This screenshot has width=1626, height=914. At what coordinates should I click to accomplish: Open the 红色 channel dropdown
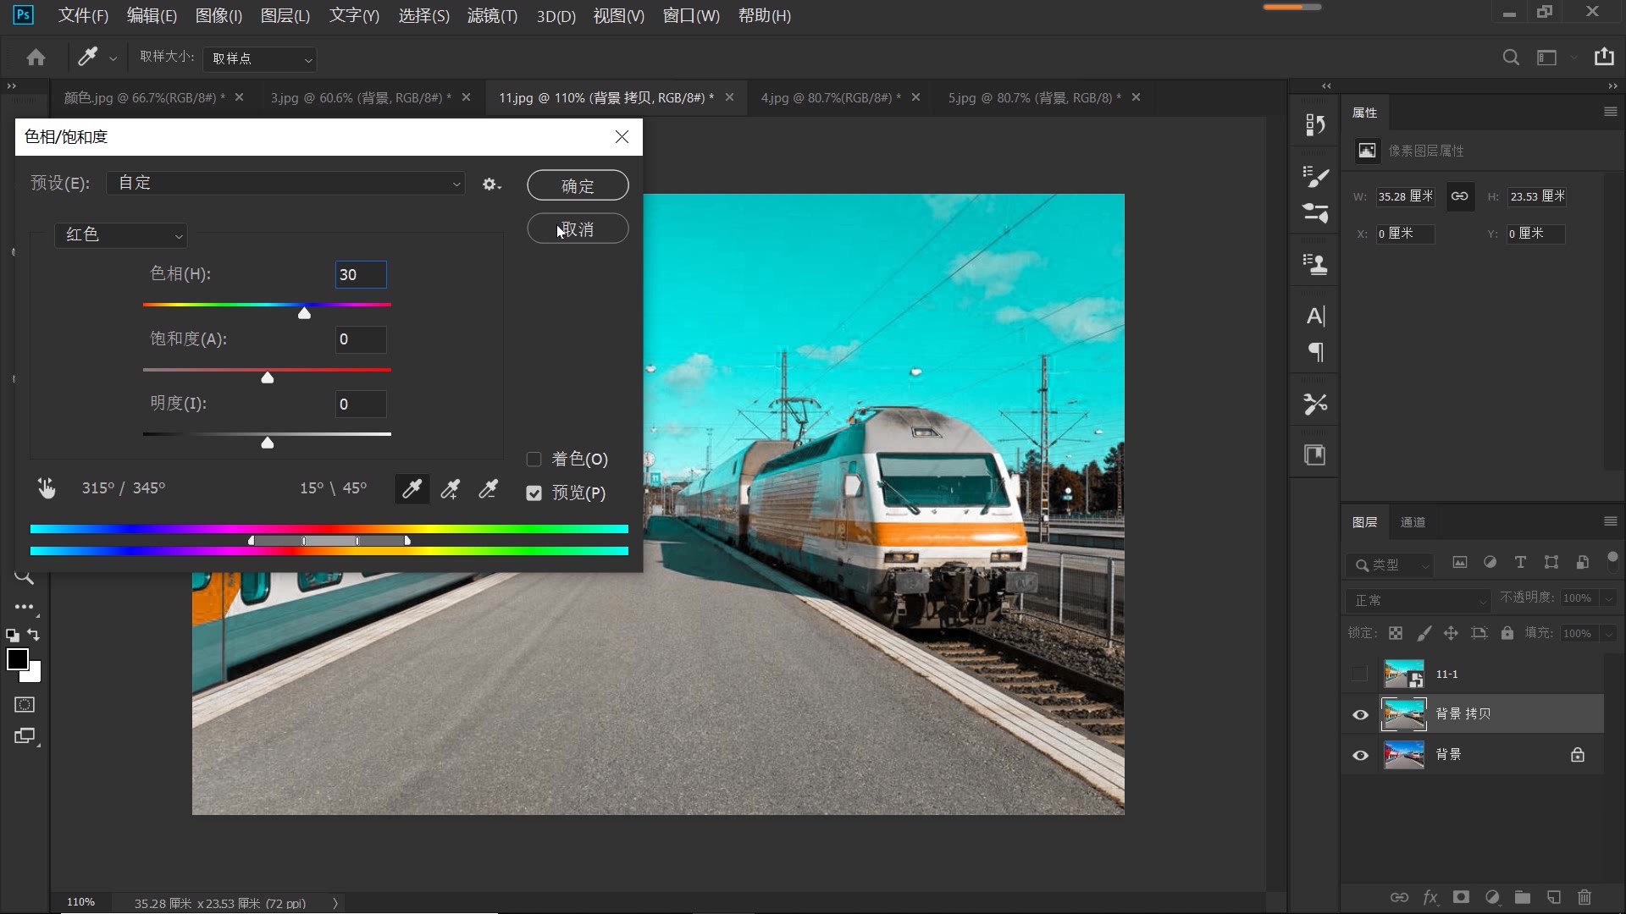[x=120, y=234]
